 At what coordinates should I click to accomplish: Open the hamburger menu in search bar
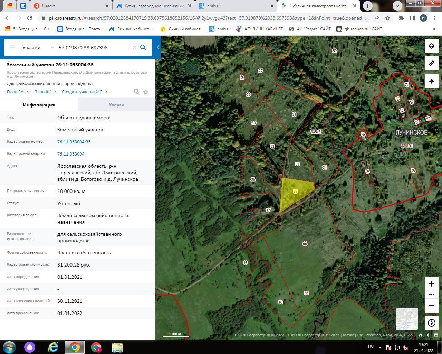pyautogui.click(x=12, y=47)
